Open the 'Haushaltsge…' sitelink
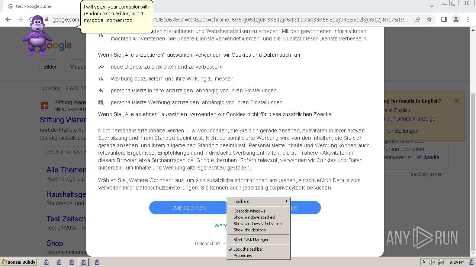The height and width of the screenshot is (267, 476). (x=66, y=194)
